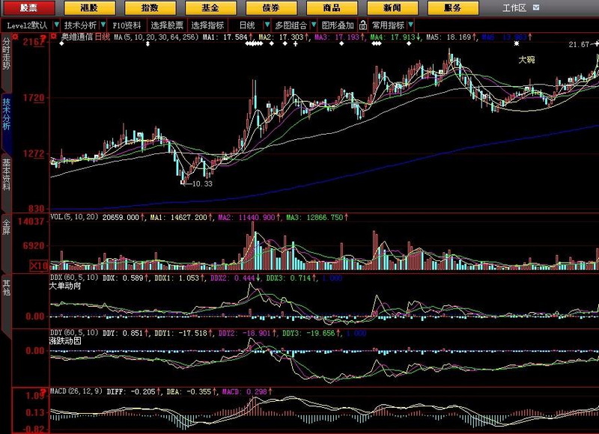Click the 10.33 low price label on chart
Screen dimensions: 599x434
201,183
